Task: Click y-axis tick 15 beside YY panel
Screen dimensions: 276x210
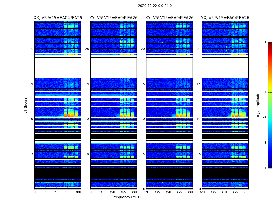Action: [87, 84]
